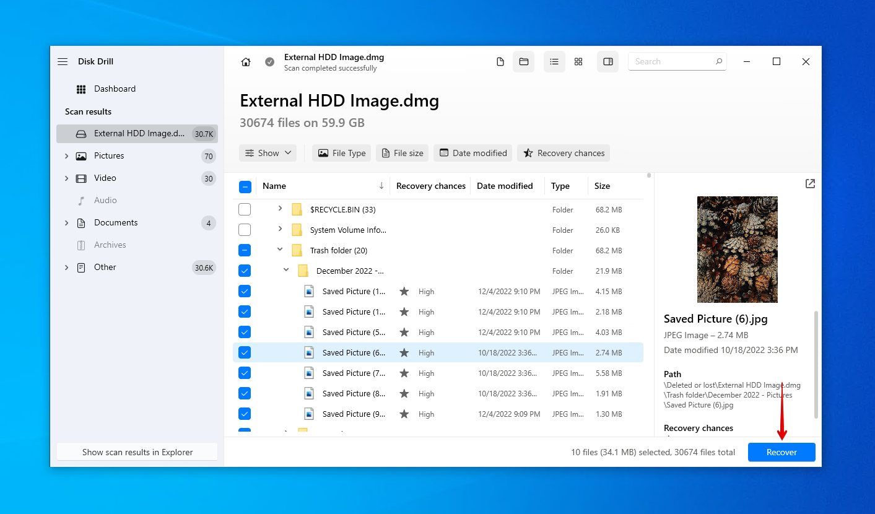
Task: Expand the Pictures category in sidebar
Action: pos(66,156)
